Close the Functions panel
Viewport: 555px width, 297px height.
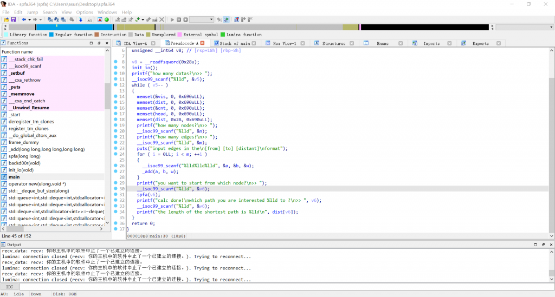coord(107,43)
